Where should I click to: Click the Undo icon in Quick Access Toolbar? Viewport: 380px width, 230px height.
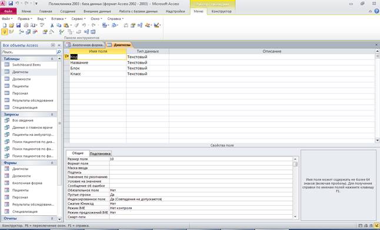(18, 4)
